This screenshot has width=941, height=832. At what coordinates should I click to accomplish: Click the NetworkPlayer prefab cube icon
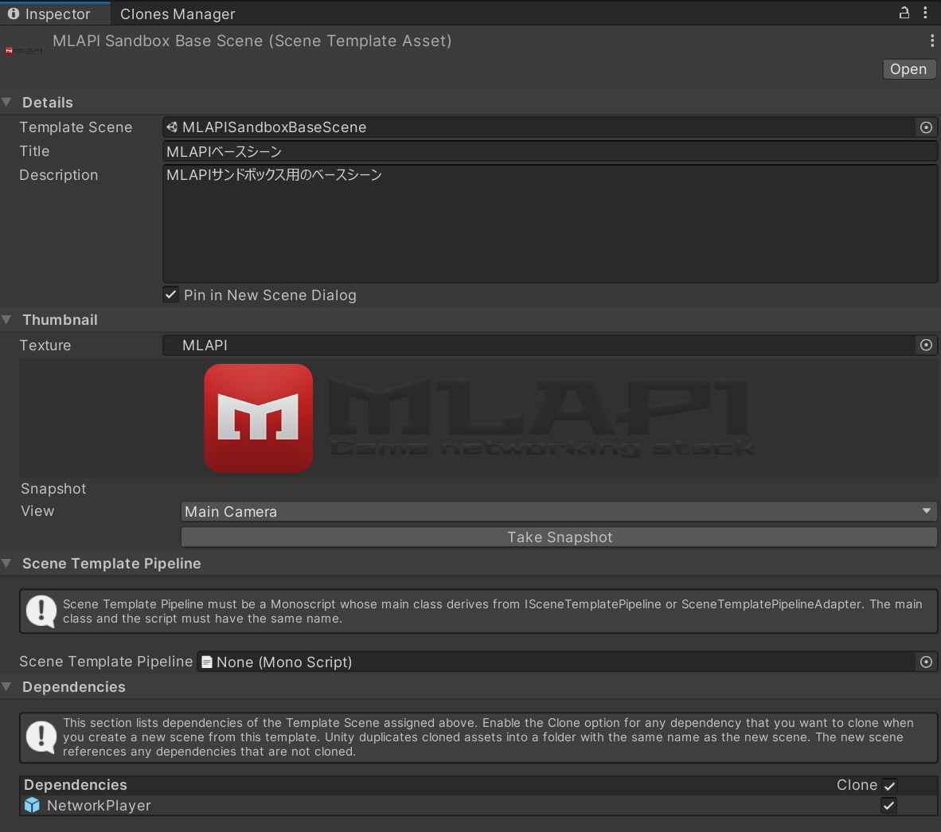pos(33,805)
